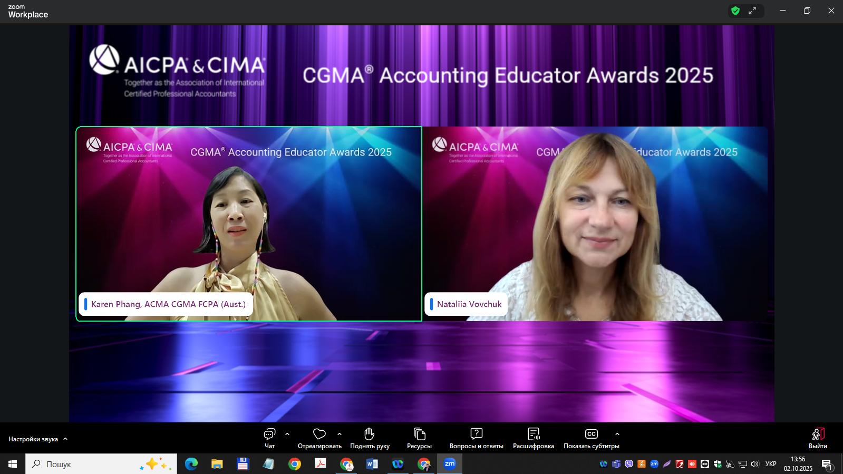Screen dimensions: 843x474
Task: Open Webex from taskbar
Action: (398, 464)
